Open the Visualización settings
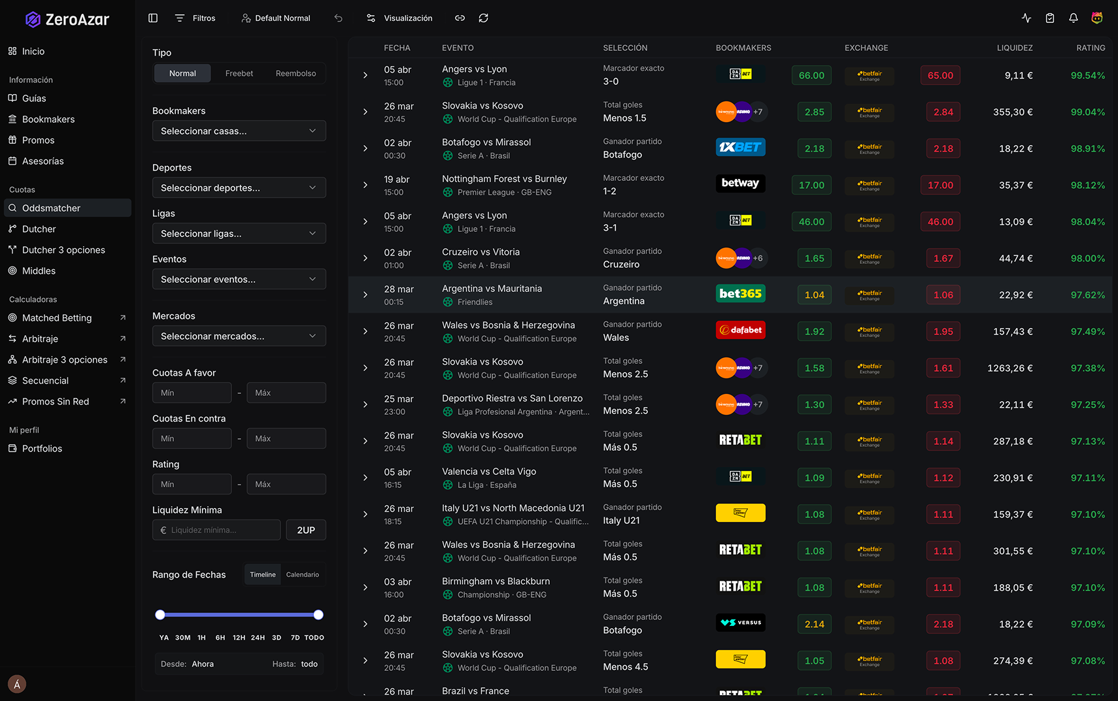The width and height of the screenshot is (1118, 701). (x=399, y=18)
